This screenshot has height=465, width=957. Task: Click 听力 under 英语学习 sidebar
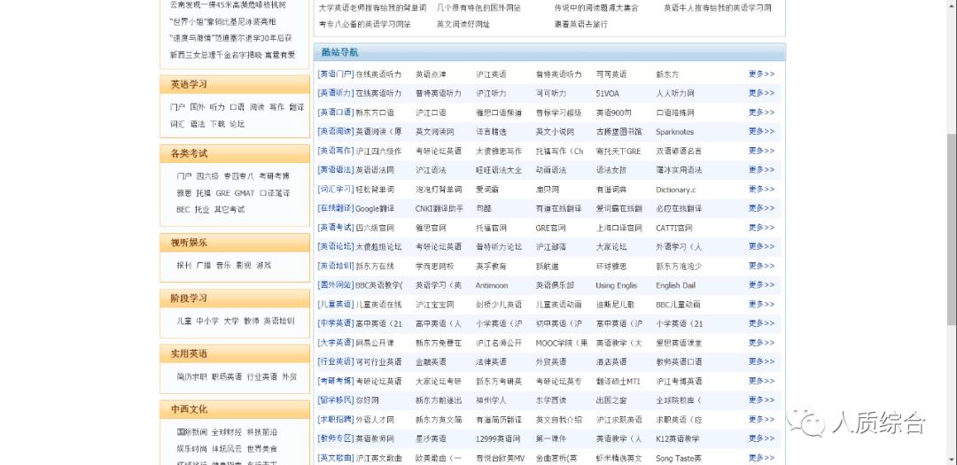pos(217,107)
